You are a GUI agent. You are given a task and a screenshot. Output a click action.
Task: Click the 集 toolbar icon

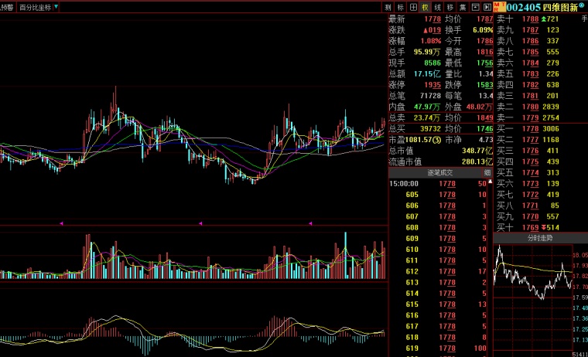pyautogui.click(x=463, y=7)
